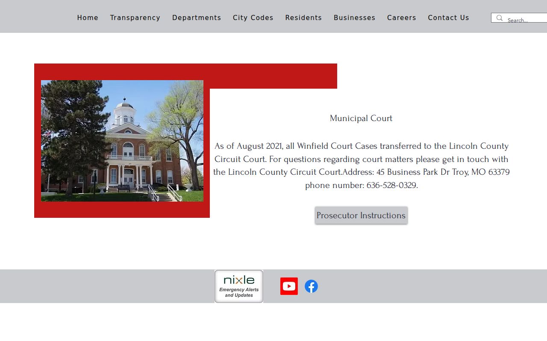The image size is (547, 341).
Task: Open the Careers page
Action: pyautogui.click(x=401, y=18)
